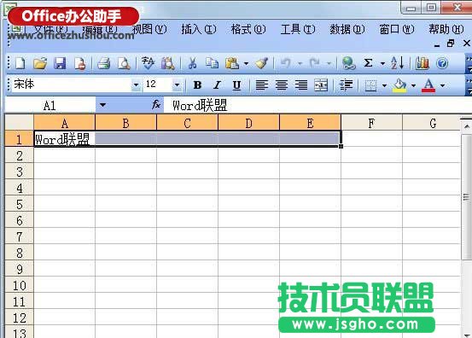Create a new blank workbook
Screen dimensions: 472x338
(20, 63)
